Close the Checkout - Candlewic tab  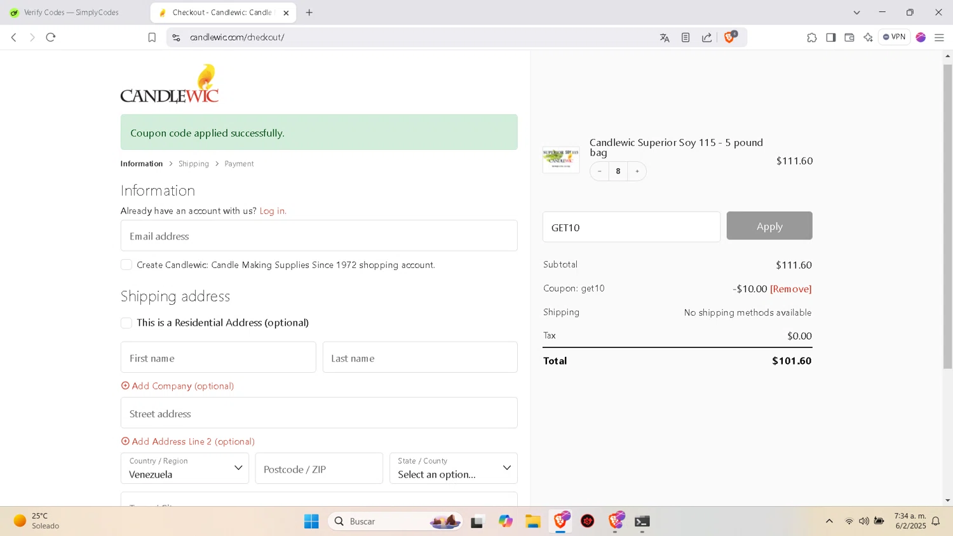coord(286,13)
